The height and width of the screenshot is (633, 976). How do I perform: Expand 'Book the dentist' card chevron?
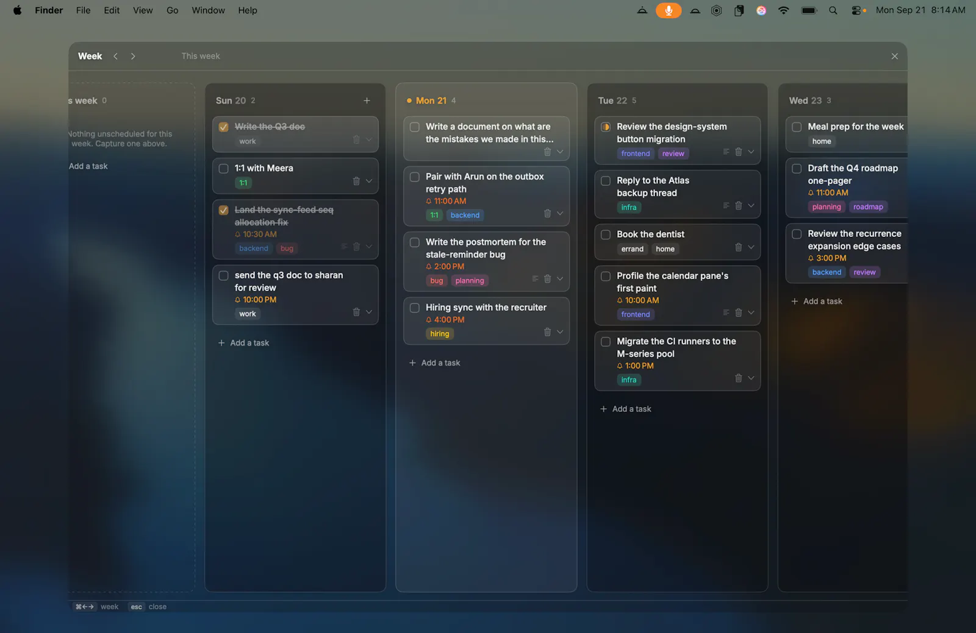coord(750,247)
